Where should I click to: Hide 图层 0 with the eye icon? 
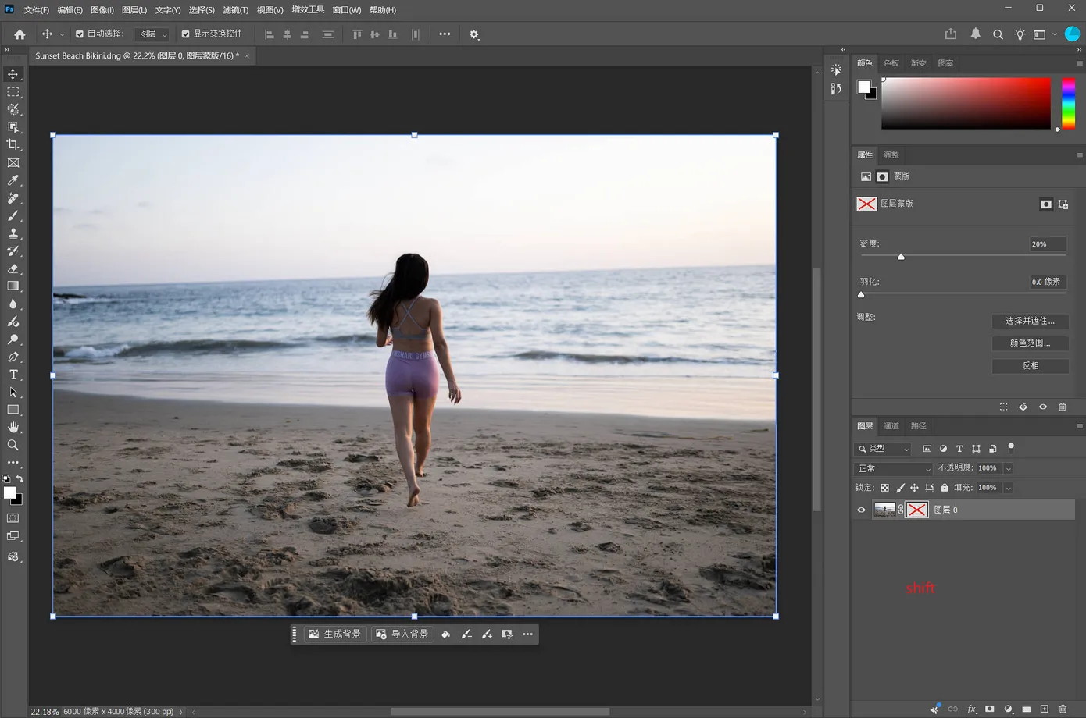862,510
